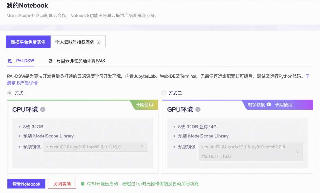Image resolution: width=320 pixels, height=193 pixels.
Task: Open the CPU 预装镜像 dropdown
Action: point(96,147)
